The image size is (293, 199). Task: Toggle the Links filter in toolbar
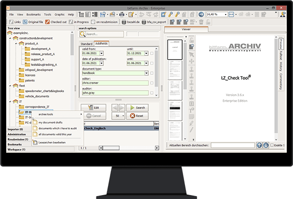(15, 22)
